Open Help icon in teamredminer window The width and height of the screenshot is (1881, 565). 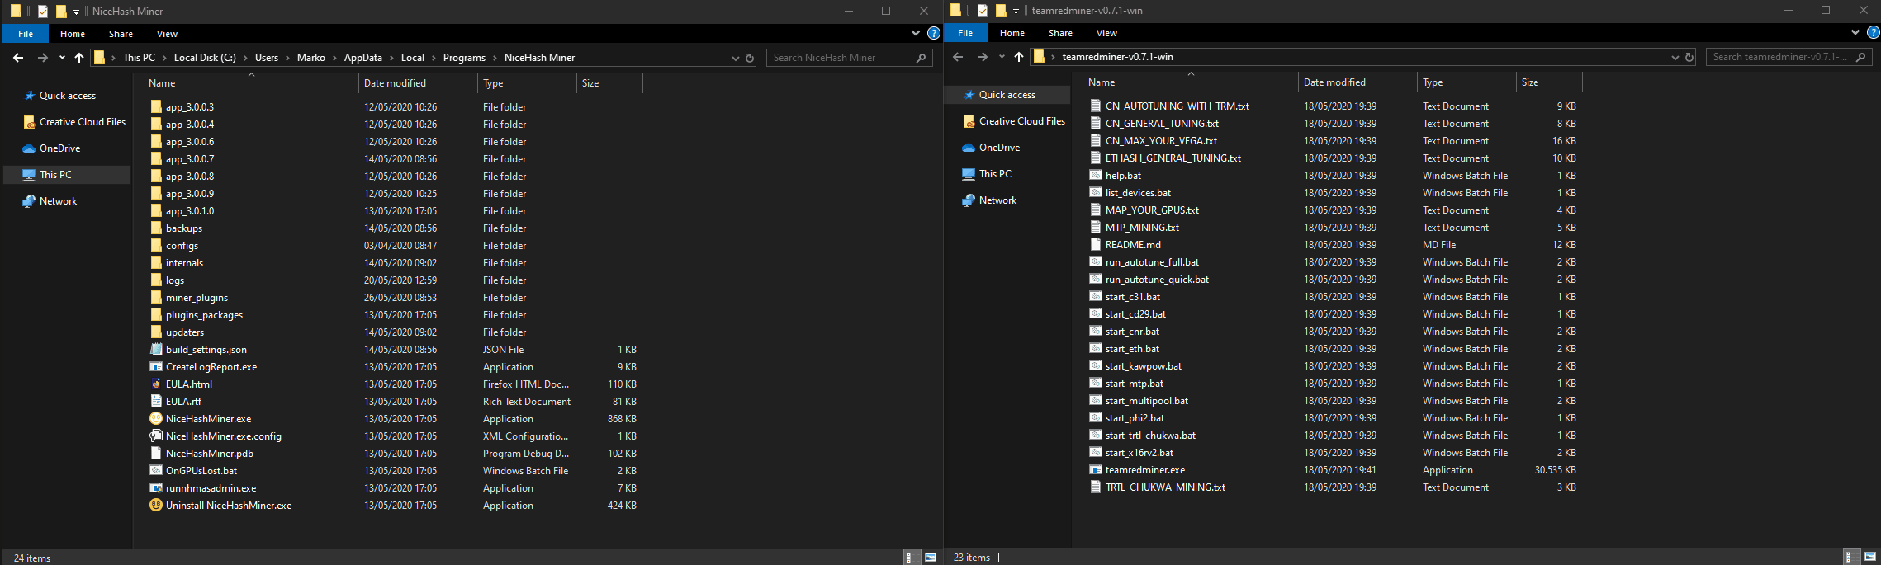pos(1874,32)
